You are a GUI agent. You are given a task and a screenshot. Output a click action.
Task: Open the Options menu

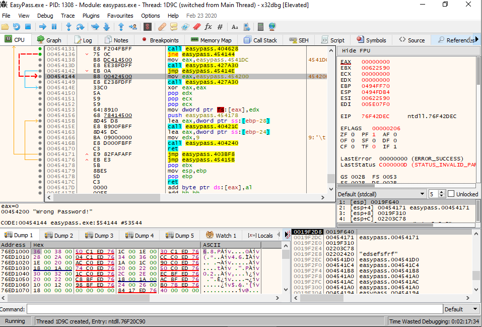point(150,16)
